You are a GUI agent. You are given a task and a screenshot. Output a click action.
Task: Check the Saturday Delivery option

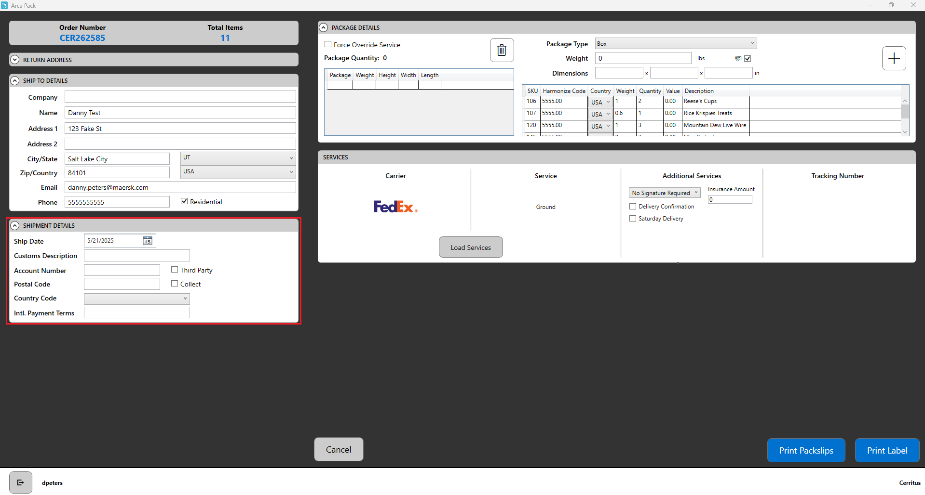click(x=633, y=219)
